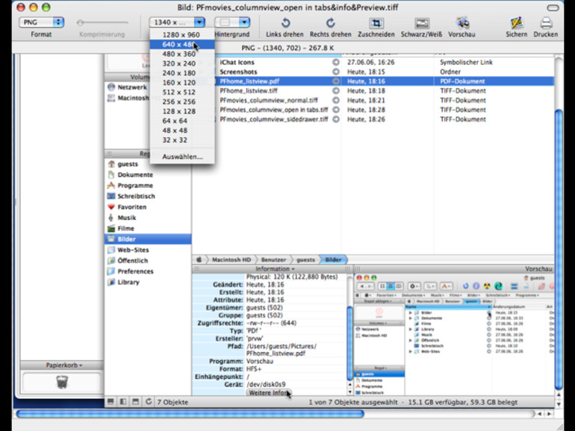Image resolution: width=575 pixels, height=431 pixels.
Task: Click the Macintosh HD path segment
Action: pyautogui.click(x=230, y=259)
